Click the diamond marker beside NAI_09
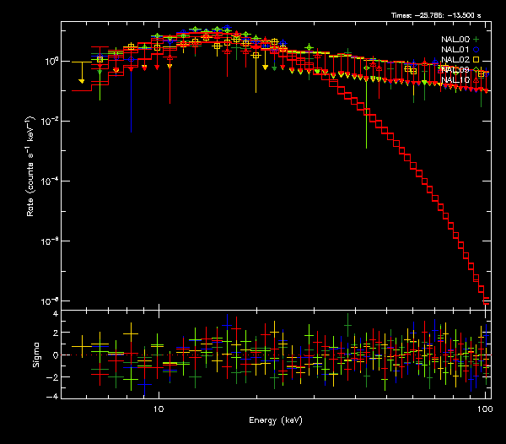Image resolution: width=506 pixels, height=444 pixels. pos(476,70)
